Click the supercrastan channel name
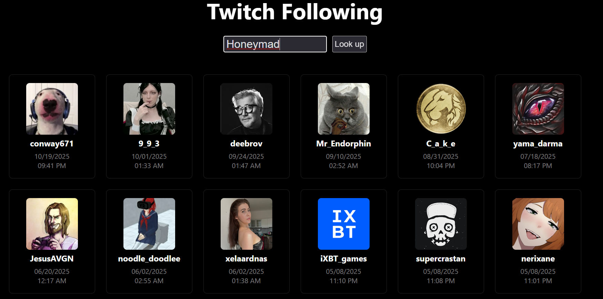This screenshot has height=299, width=603. [441, 259]
